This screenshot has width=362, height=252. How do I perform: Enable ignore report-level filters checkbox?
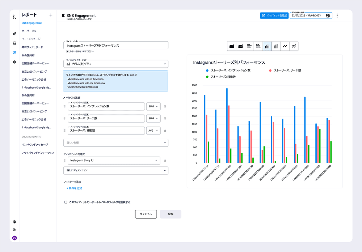66,202
